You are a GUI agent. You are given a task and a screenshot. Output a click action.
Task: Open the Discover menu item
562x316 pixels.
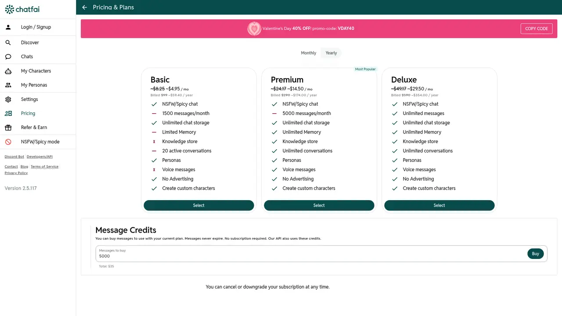point(30,43)
